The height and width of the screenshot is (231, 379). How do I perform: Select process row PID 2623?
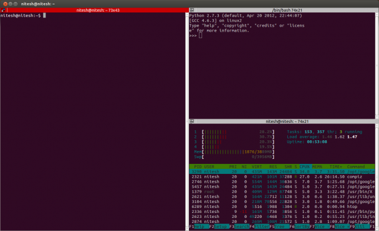pos(282,217)
